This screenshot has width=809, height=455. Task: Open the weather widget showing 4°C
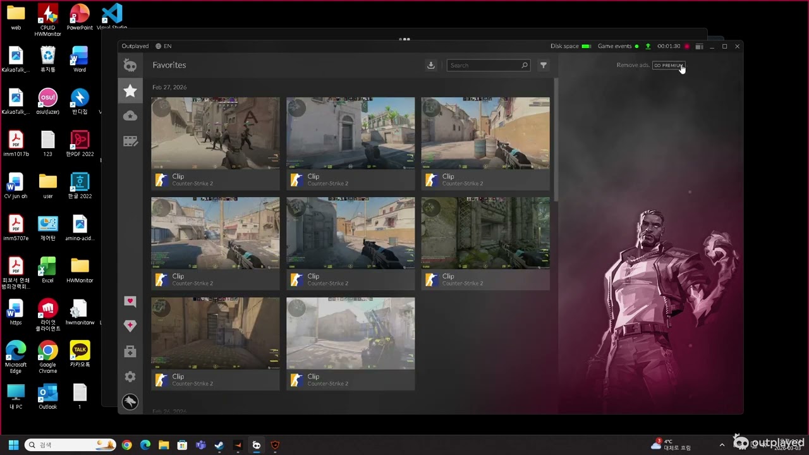click(x=671, y=445)
